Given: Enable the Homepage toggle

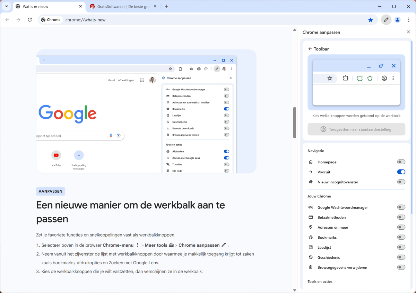Looking at the screenshot, I should tap(401, 162).
